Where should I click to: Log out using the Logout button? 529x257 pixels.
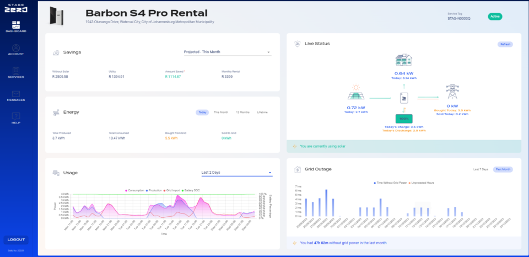click(16, 240)
